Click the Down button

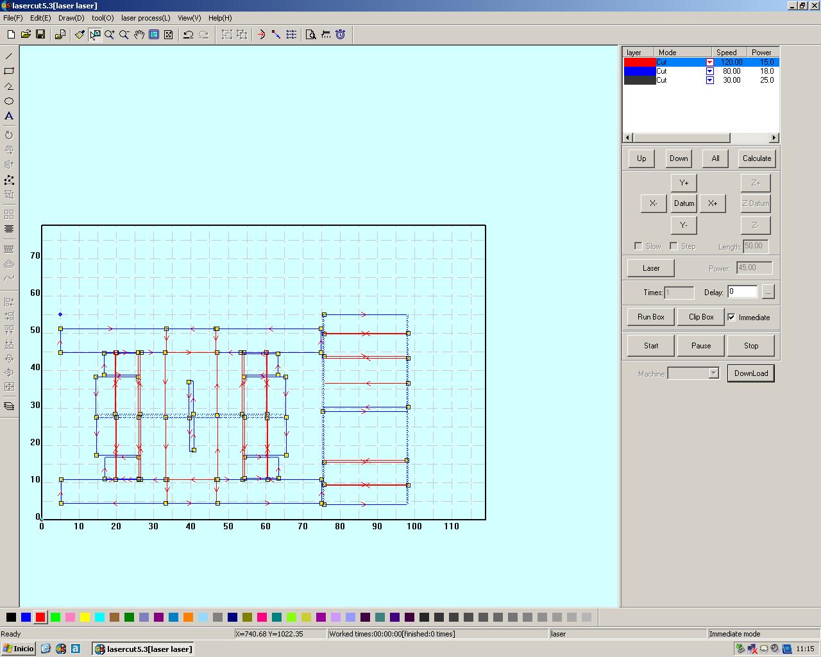pos(679,158)
